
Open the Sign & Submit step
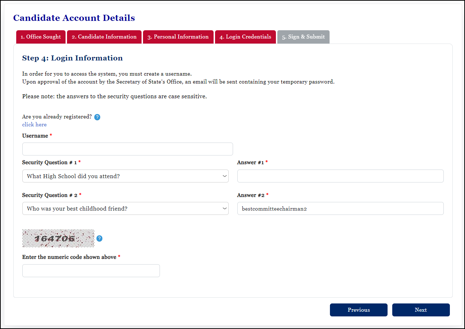pos(303,37)
